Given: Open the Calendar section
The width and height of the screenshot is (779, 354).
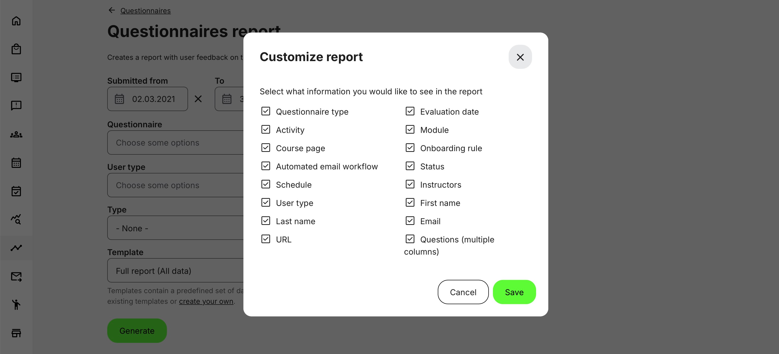Looking at the screenshot, I should 16,163.
